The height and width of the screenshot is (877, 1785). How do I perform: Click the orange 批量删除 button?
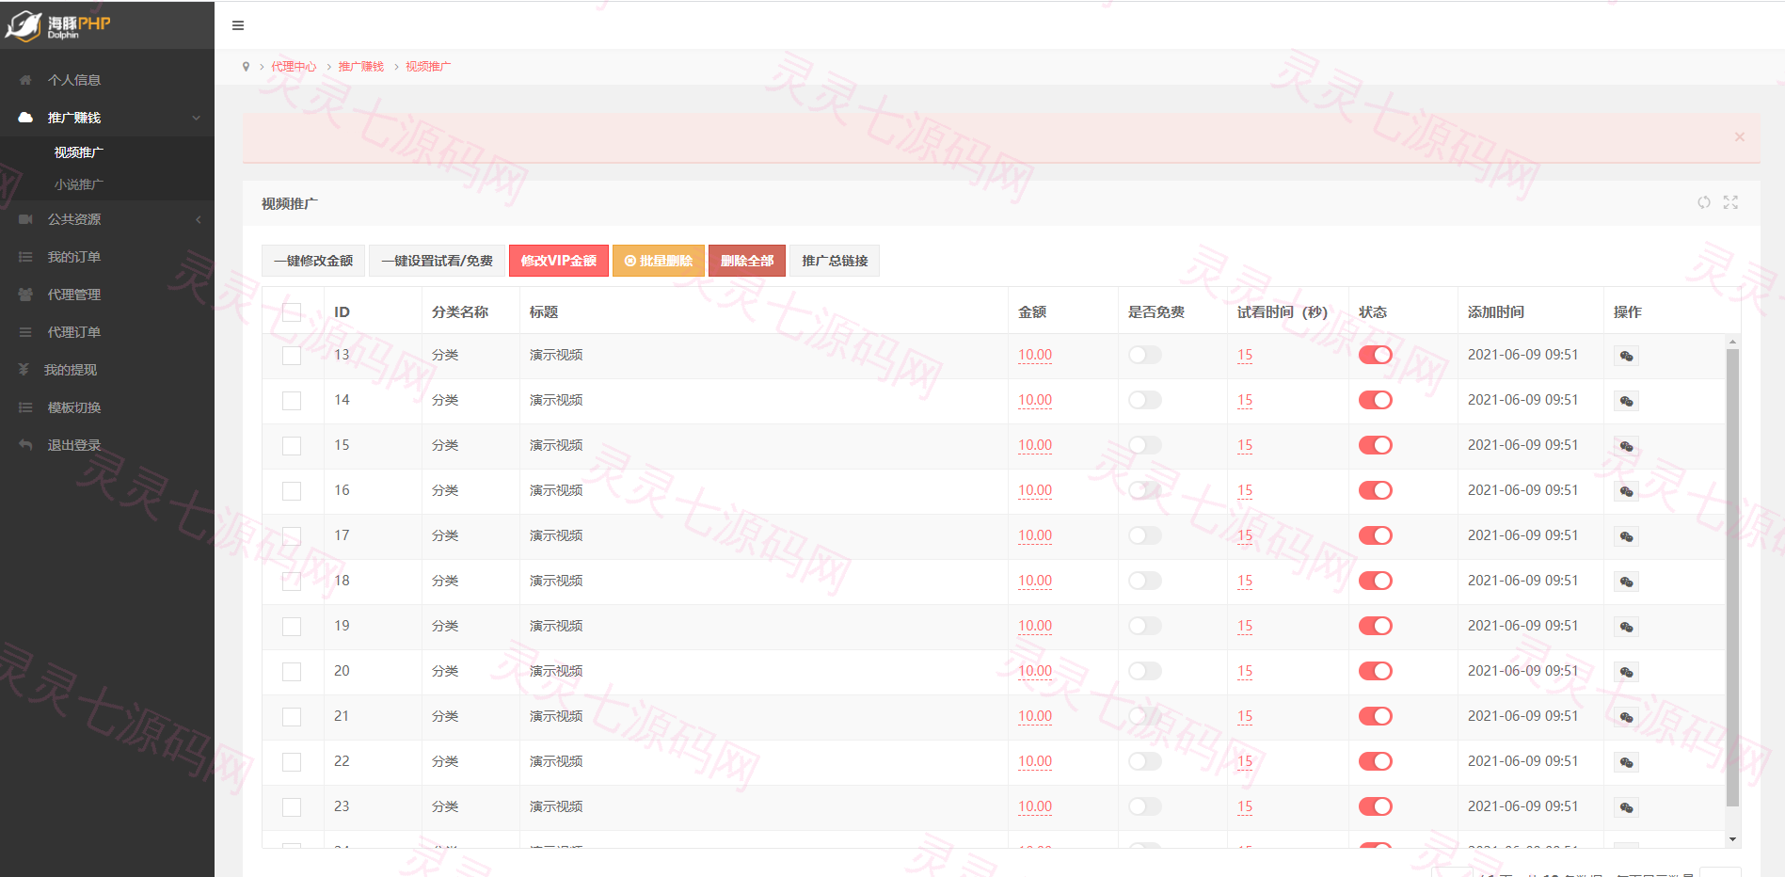click(x=659, y=261)
